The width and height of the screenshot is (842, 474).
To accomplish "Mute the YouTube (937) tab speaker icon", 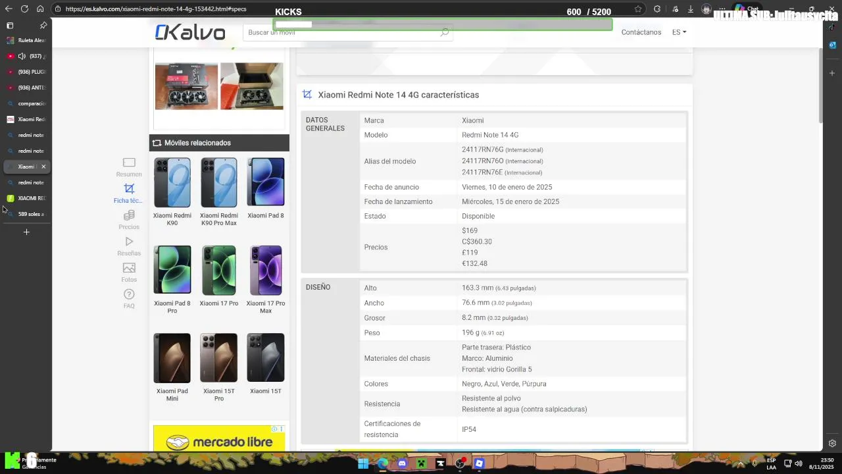I will click(22, 56).
